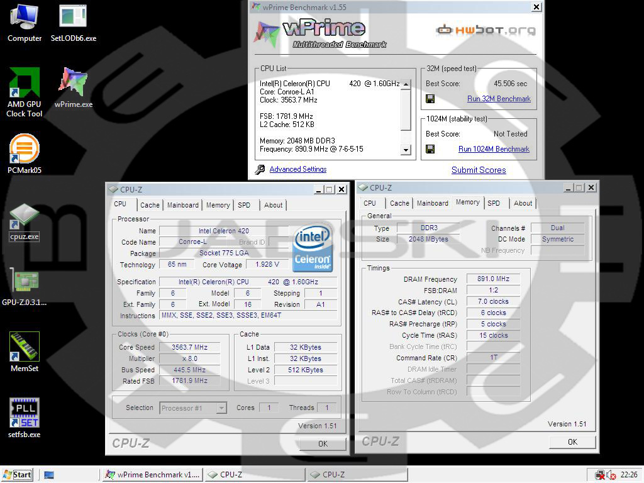Click the CPU List scroll down arrow

click(406, 150)
